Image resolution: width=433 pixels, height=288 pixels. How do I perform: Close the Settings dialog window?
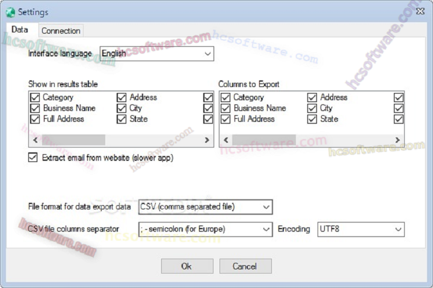(x=420, y=11)
